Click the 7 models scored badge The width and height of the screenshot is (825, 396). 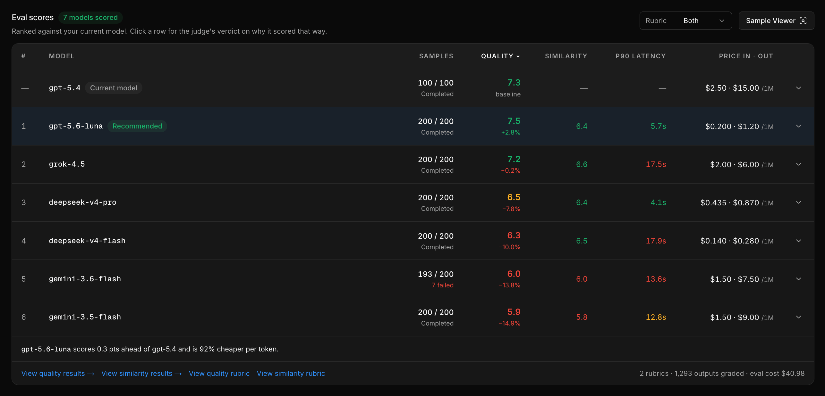click(90, 18)
